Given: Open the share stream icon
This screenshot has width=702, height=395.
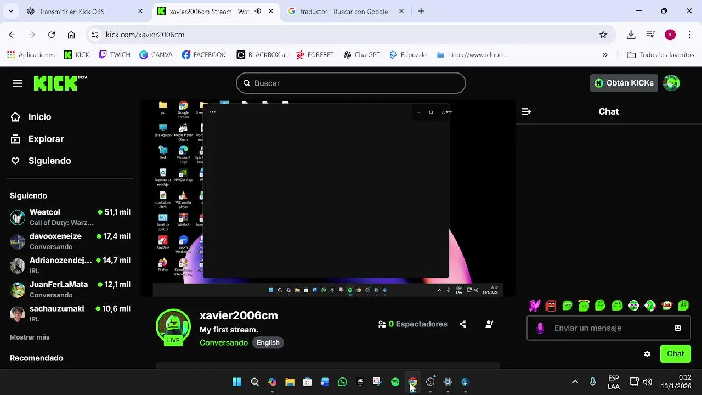Looking at the screenshot, I should (x=463, y=324).
